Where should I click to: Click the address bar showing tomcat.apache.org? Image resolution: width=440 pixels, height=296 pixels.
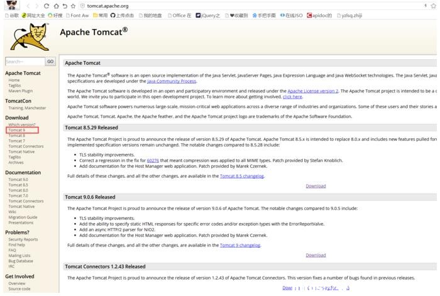250,6
